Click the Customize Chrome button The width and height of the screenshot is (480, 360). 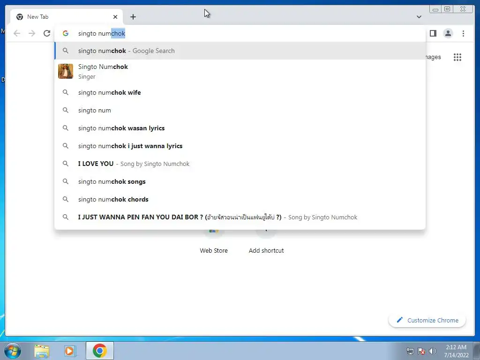(427, 320)
